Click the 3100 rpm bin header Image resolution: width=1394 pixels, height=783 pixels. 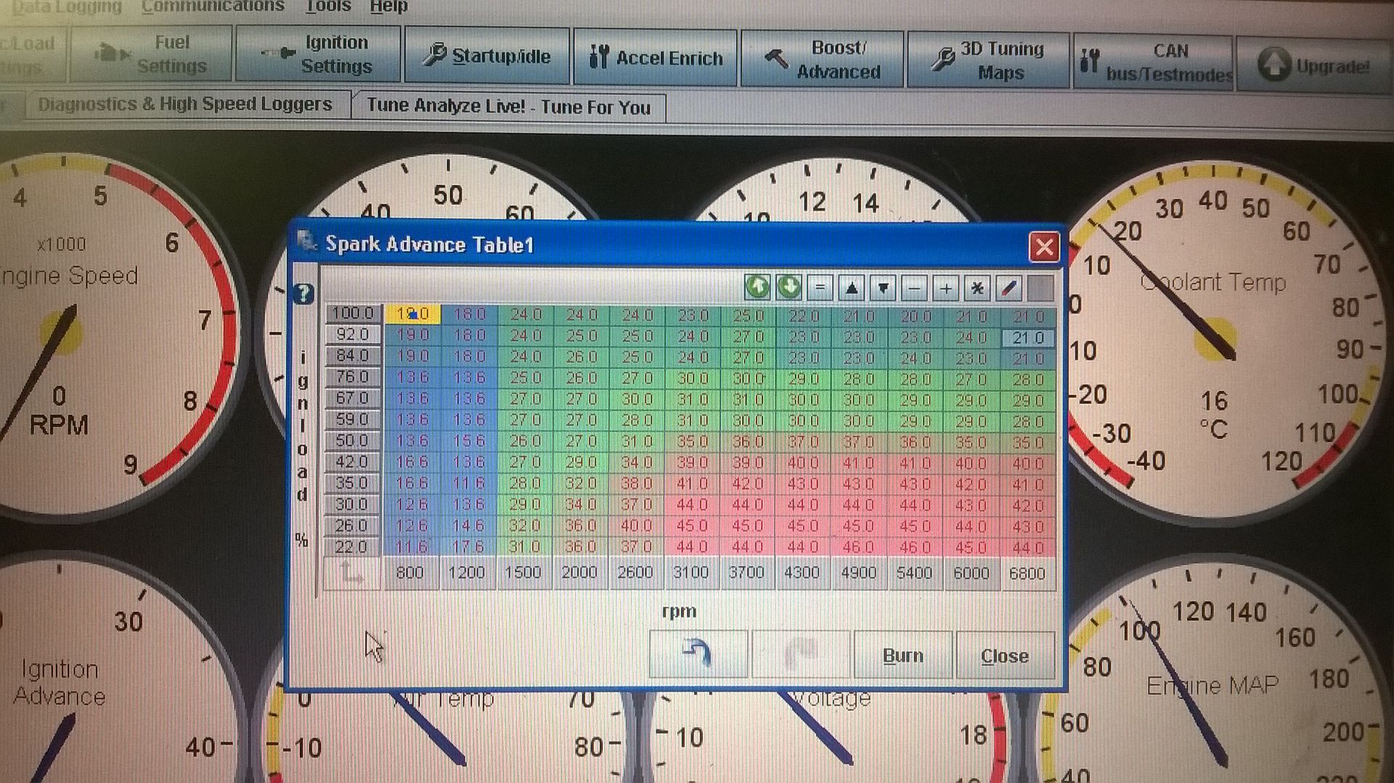point(690,573)
